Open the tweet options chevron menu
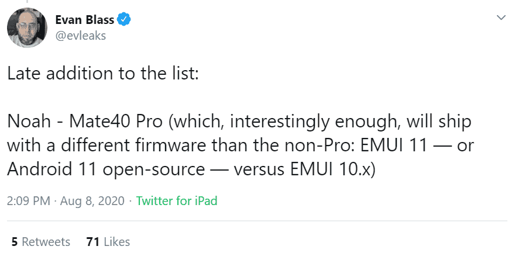The image size is (515, 260). pyautogui.click(x=501, y=18)
